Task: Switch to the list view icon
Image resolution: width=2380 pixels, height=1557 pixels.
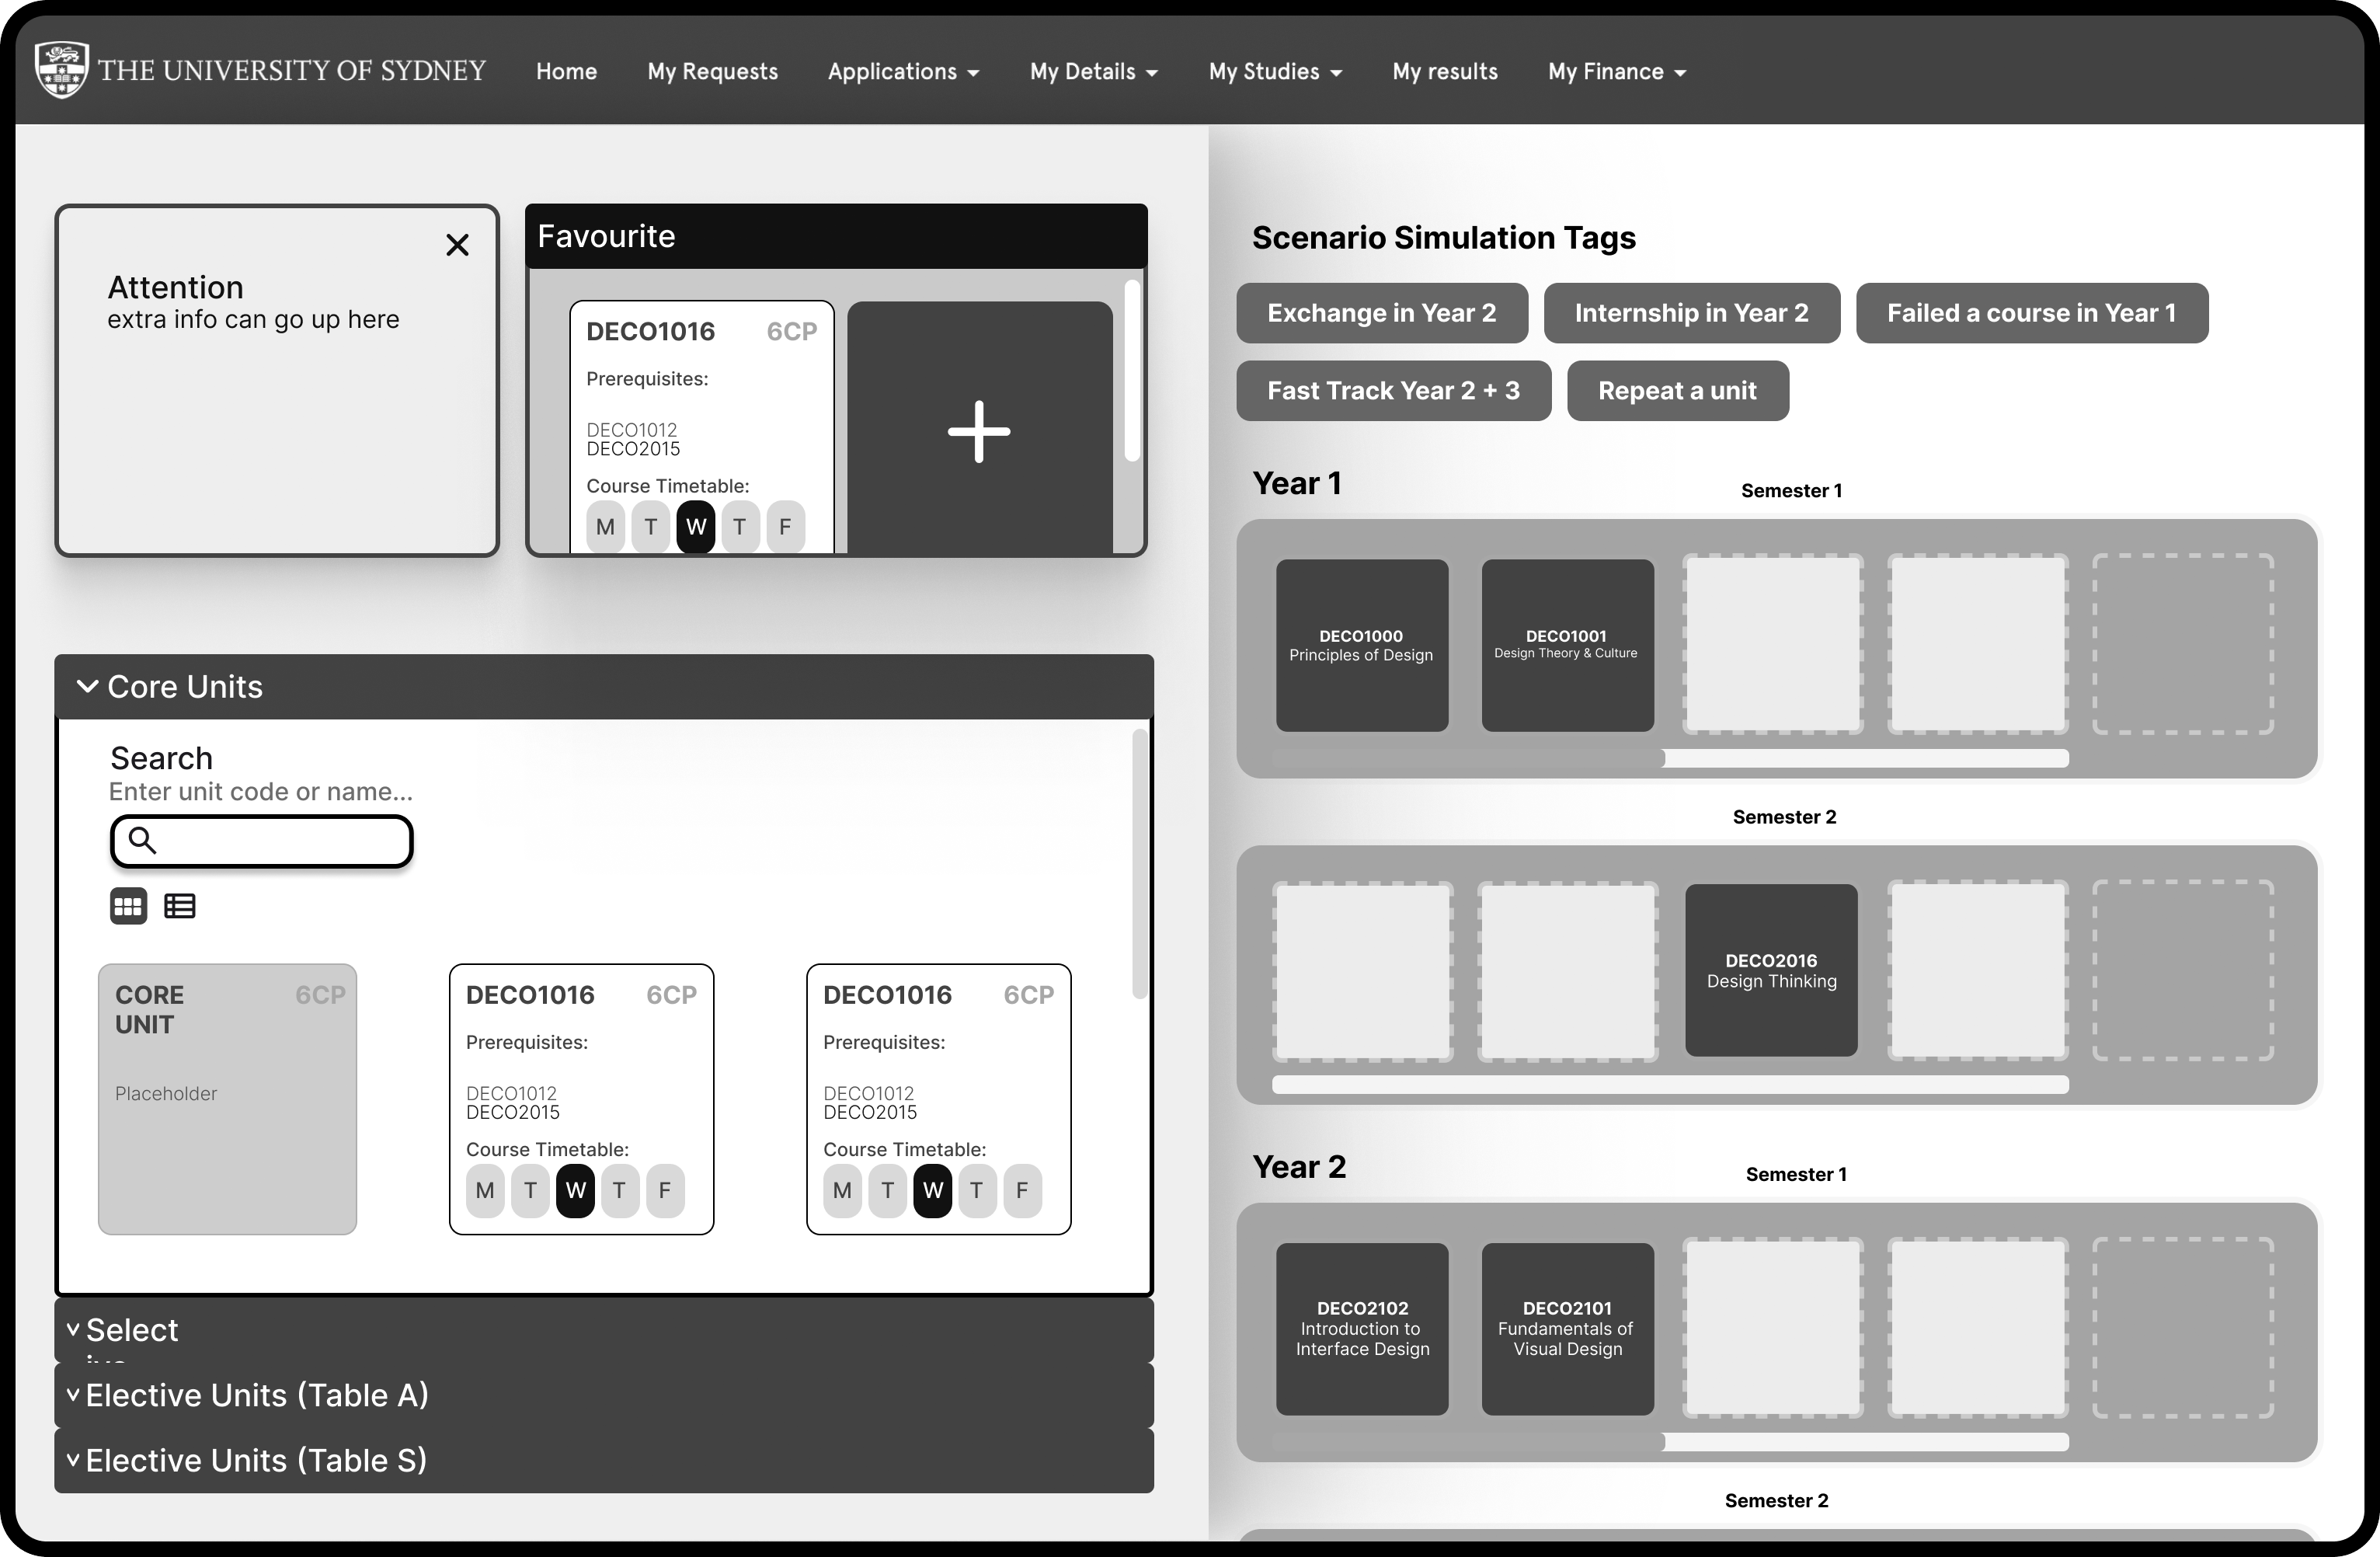Action: coord(180,905)
